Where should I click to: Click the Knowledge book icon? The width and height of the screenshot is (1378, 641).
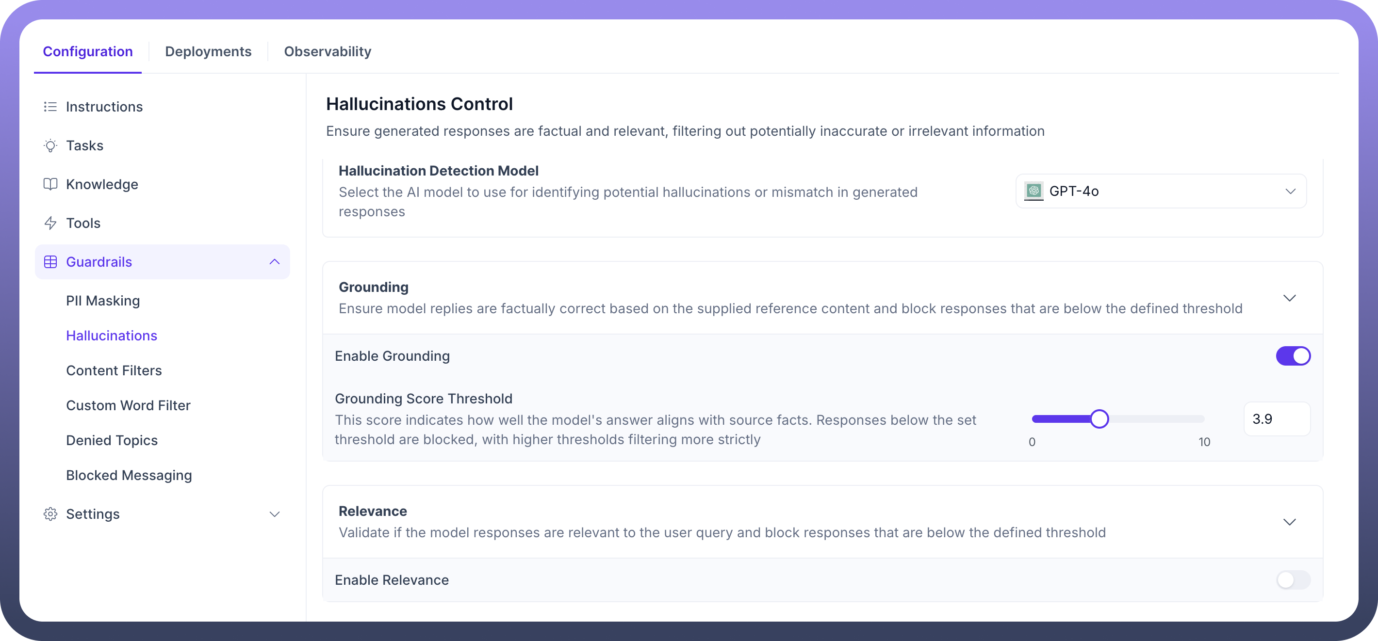point(50,184)
